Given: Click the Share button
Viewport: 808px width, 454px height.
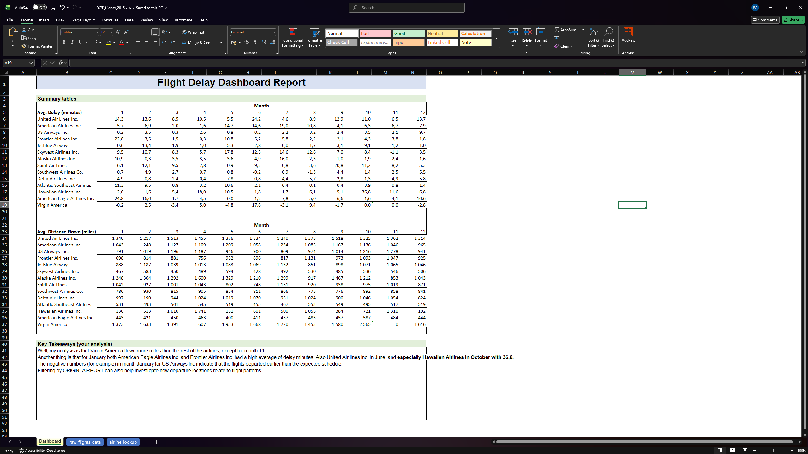Looking at the screenshot, I should point(793,20).
